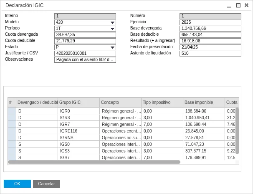Edit the Justificante / CSV field
253x194 pixels.
[x=85, y=54]
